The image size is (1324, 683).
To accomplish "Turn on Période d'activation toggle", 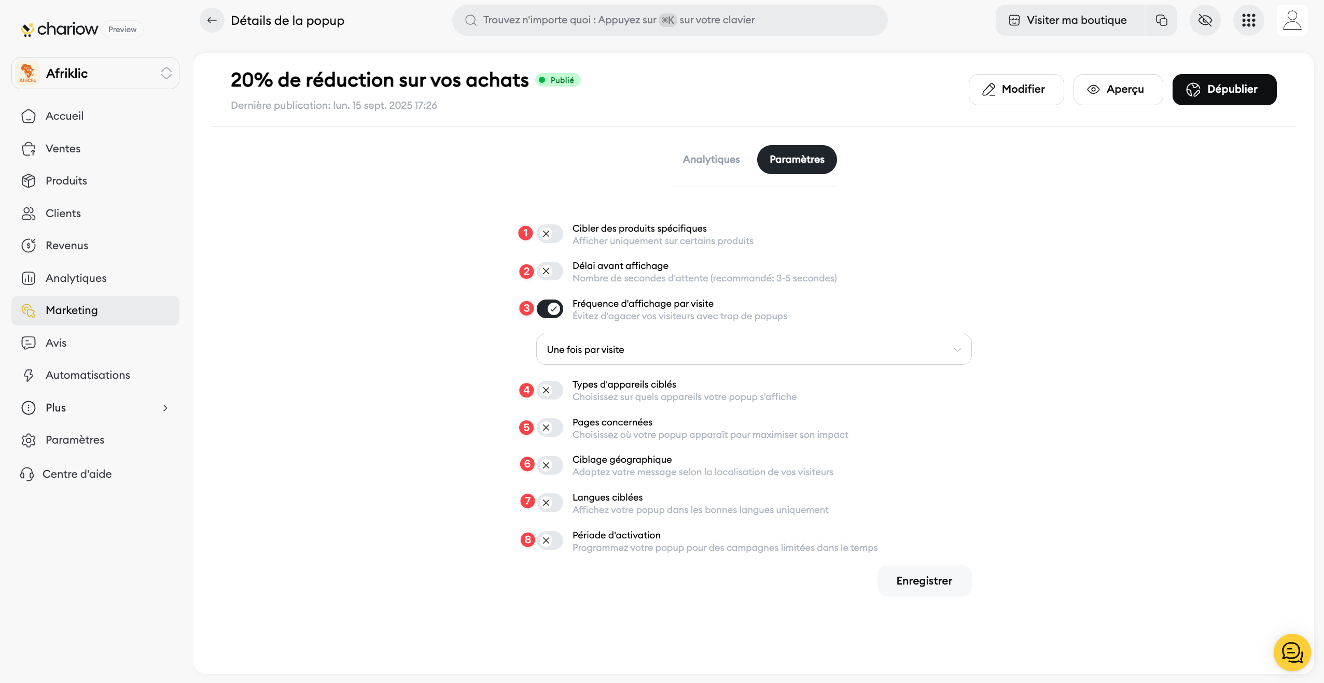I will 550,540.
